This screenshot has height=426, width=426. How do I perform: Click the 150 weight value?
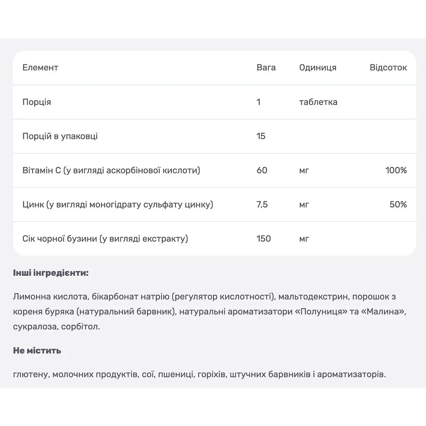263,238
